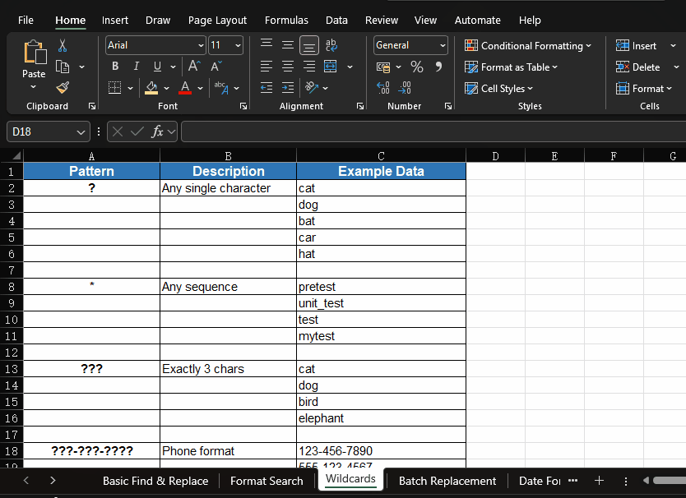Image resolution: width=686 pixels, height=498 pixels.
Task: Expand the Paste options arrow
Action: 34,86
